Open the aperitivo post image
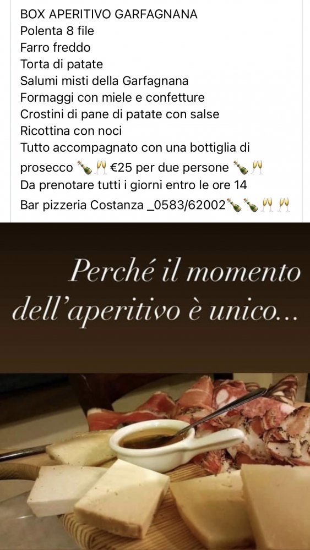The width and height of the screenshot is (310, 550). tap(155, 386)
